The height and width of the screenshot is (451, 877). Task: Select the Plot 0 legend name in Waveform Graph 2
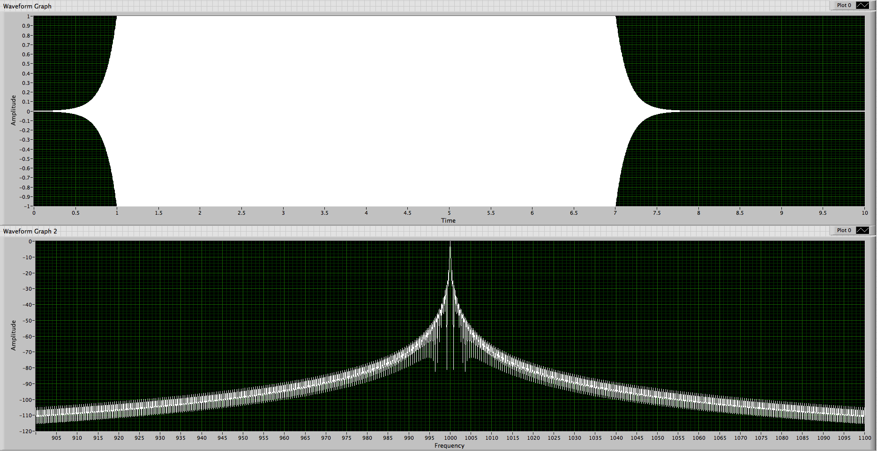(x=844, y=230)
